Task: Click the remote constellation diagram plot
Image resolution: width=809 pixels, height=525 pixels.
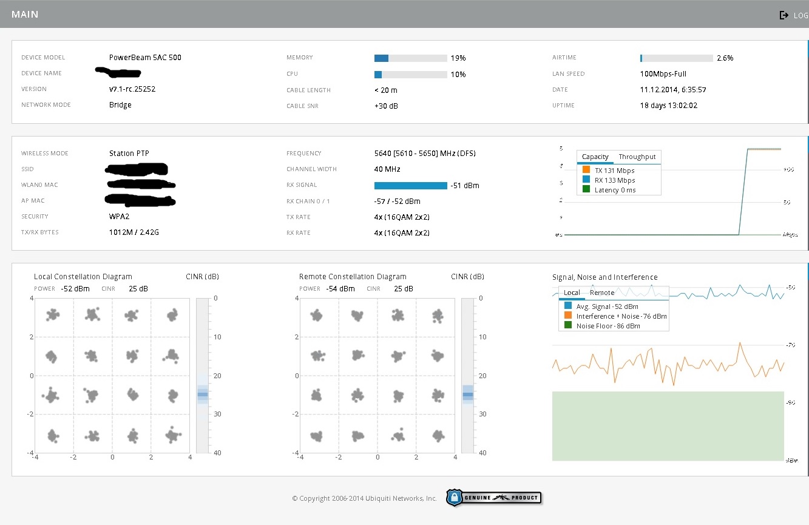Action: pyautogui.click(x=377, y=375)
